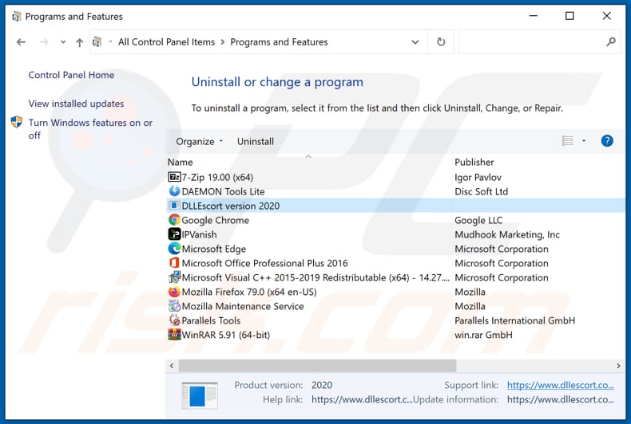Sort by the Name column header
This screenshot has width=631, height=424.
(x=180, y=163)
